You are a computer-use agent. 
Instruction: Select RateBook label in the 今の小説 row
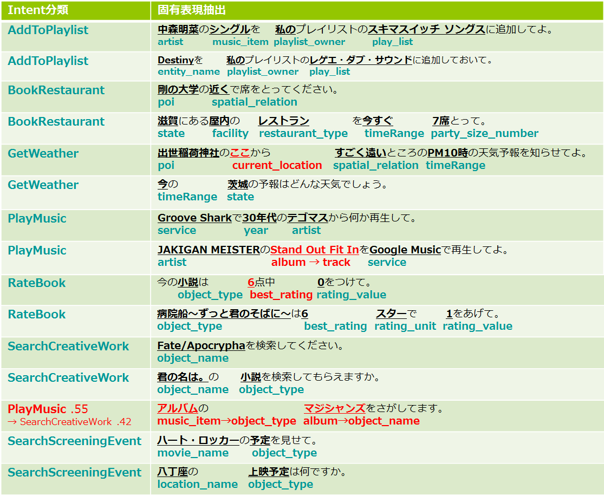(37, 283)
